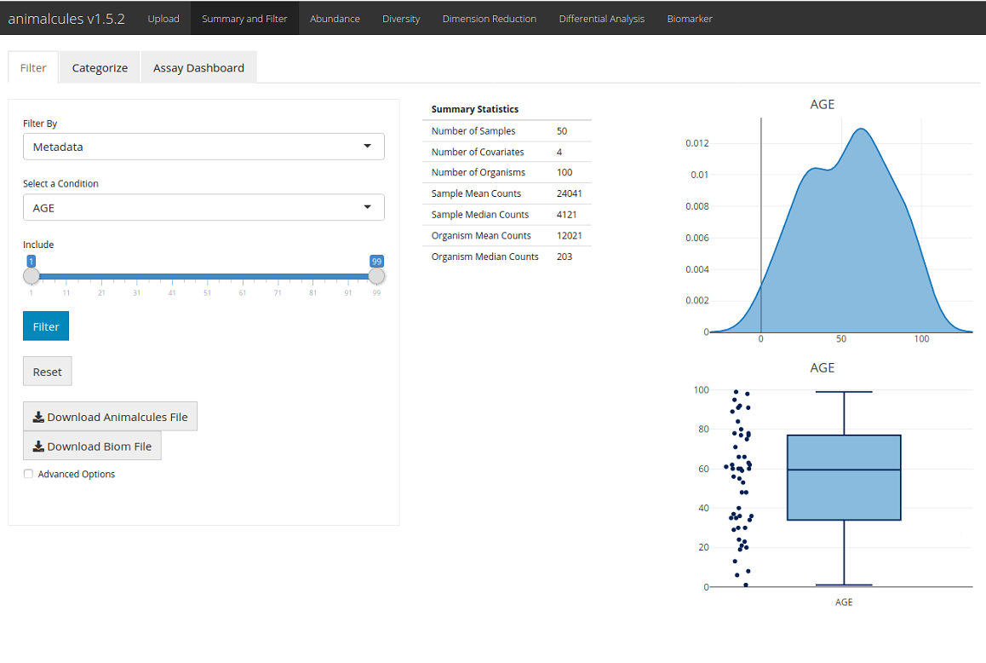Viewport: 986px width, 663px height.
Task: Open the Filter By Metadata dropdown
Action: click(x=204, y=147)
